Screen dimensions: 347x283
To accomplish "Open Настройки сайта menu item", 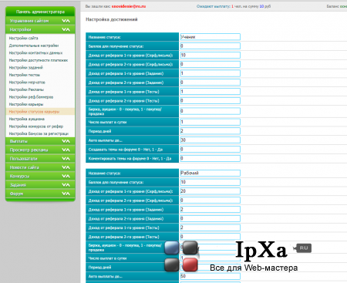I will pos(24,38).
